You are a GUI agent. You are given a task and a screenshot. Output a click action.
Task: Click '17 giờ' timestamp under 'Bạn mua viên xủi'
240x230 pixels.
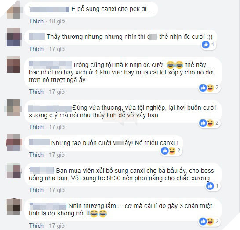(x=57, y=190)
